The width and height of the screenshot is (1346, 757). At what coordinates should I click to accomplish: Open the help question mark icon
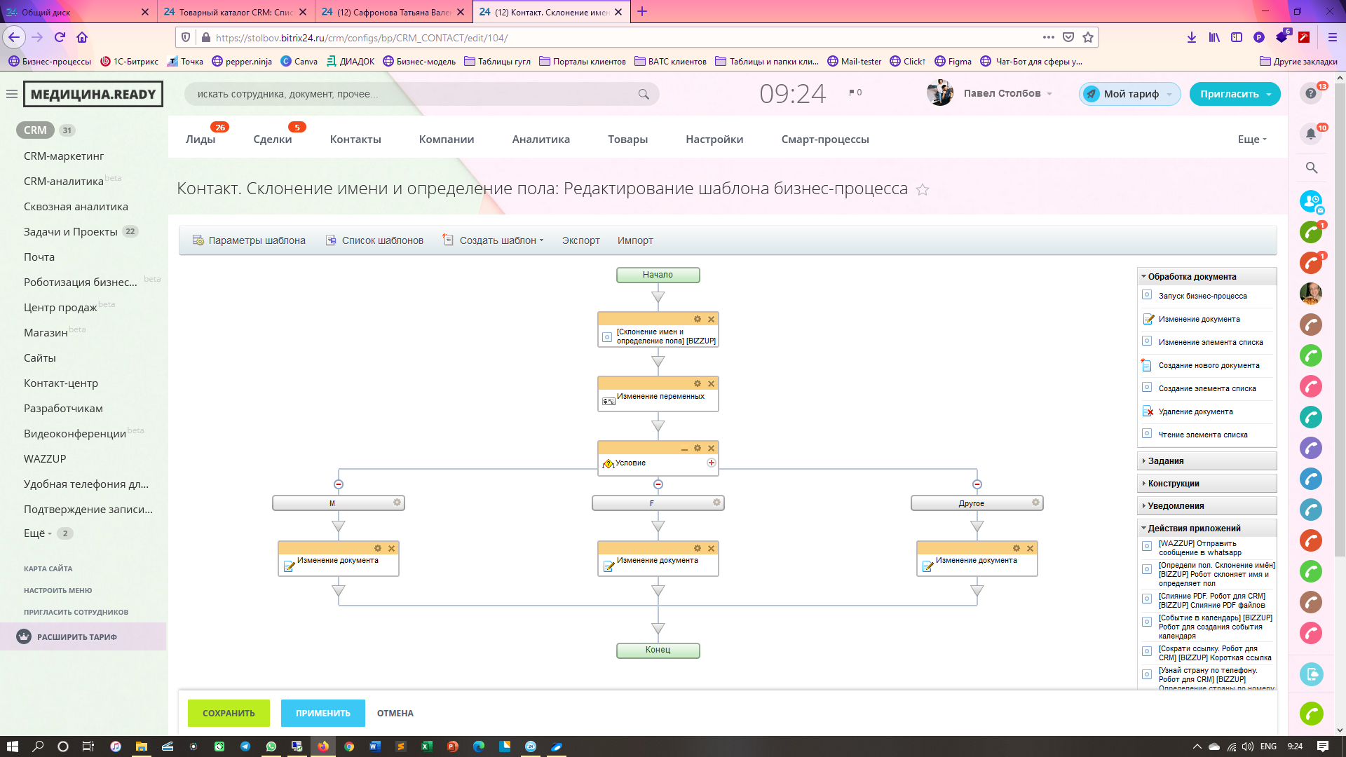coord(1310,93)
